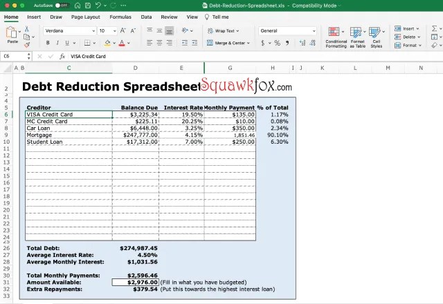Increase decimal places
The image size is (443, 304).
(302, 43)
